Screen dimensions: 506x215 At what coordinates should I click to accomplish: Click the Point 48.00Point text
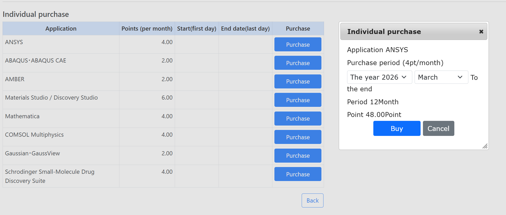[x=374, y=115]
